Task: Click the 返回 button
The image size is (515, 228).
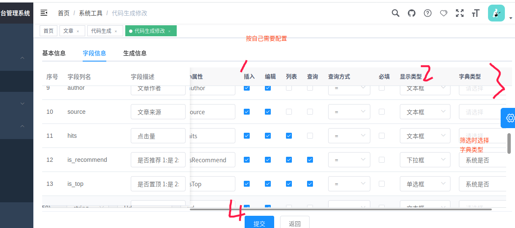Action: click(295, 222)
